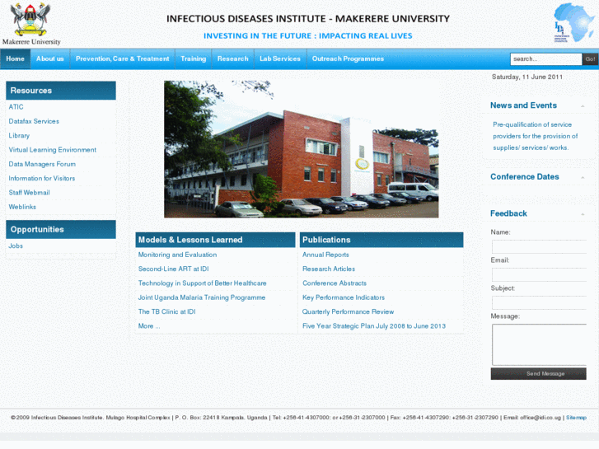Click the Makerere University crest logo
Image resolution: width=599 pixels, height=449 pixels.
31,24
